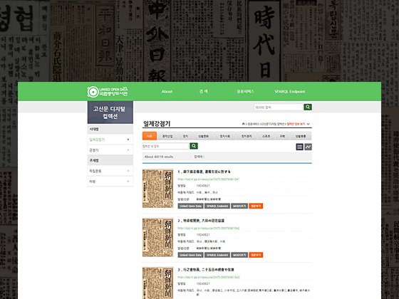The width and height of the screenshot is (399, 299).
Task: Click the 고신문 디지털 컬렉션 breadcrumb link
Action: tap(273, 124)
